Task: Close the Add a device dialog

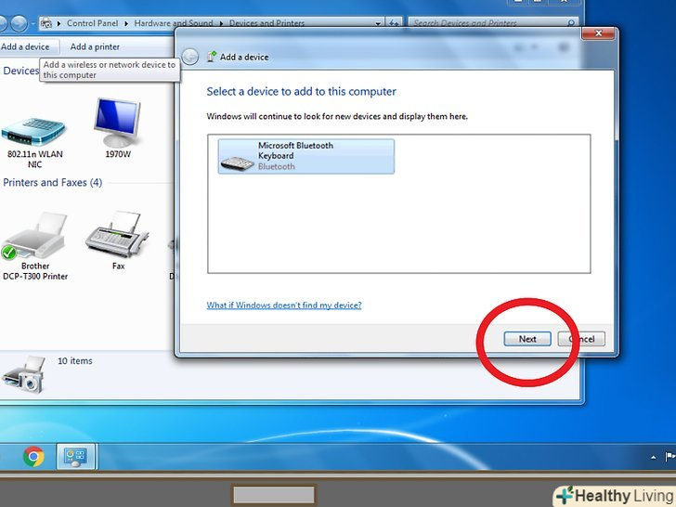Action: [598, 33]
